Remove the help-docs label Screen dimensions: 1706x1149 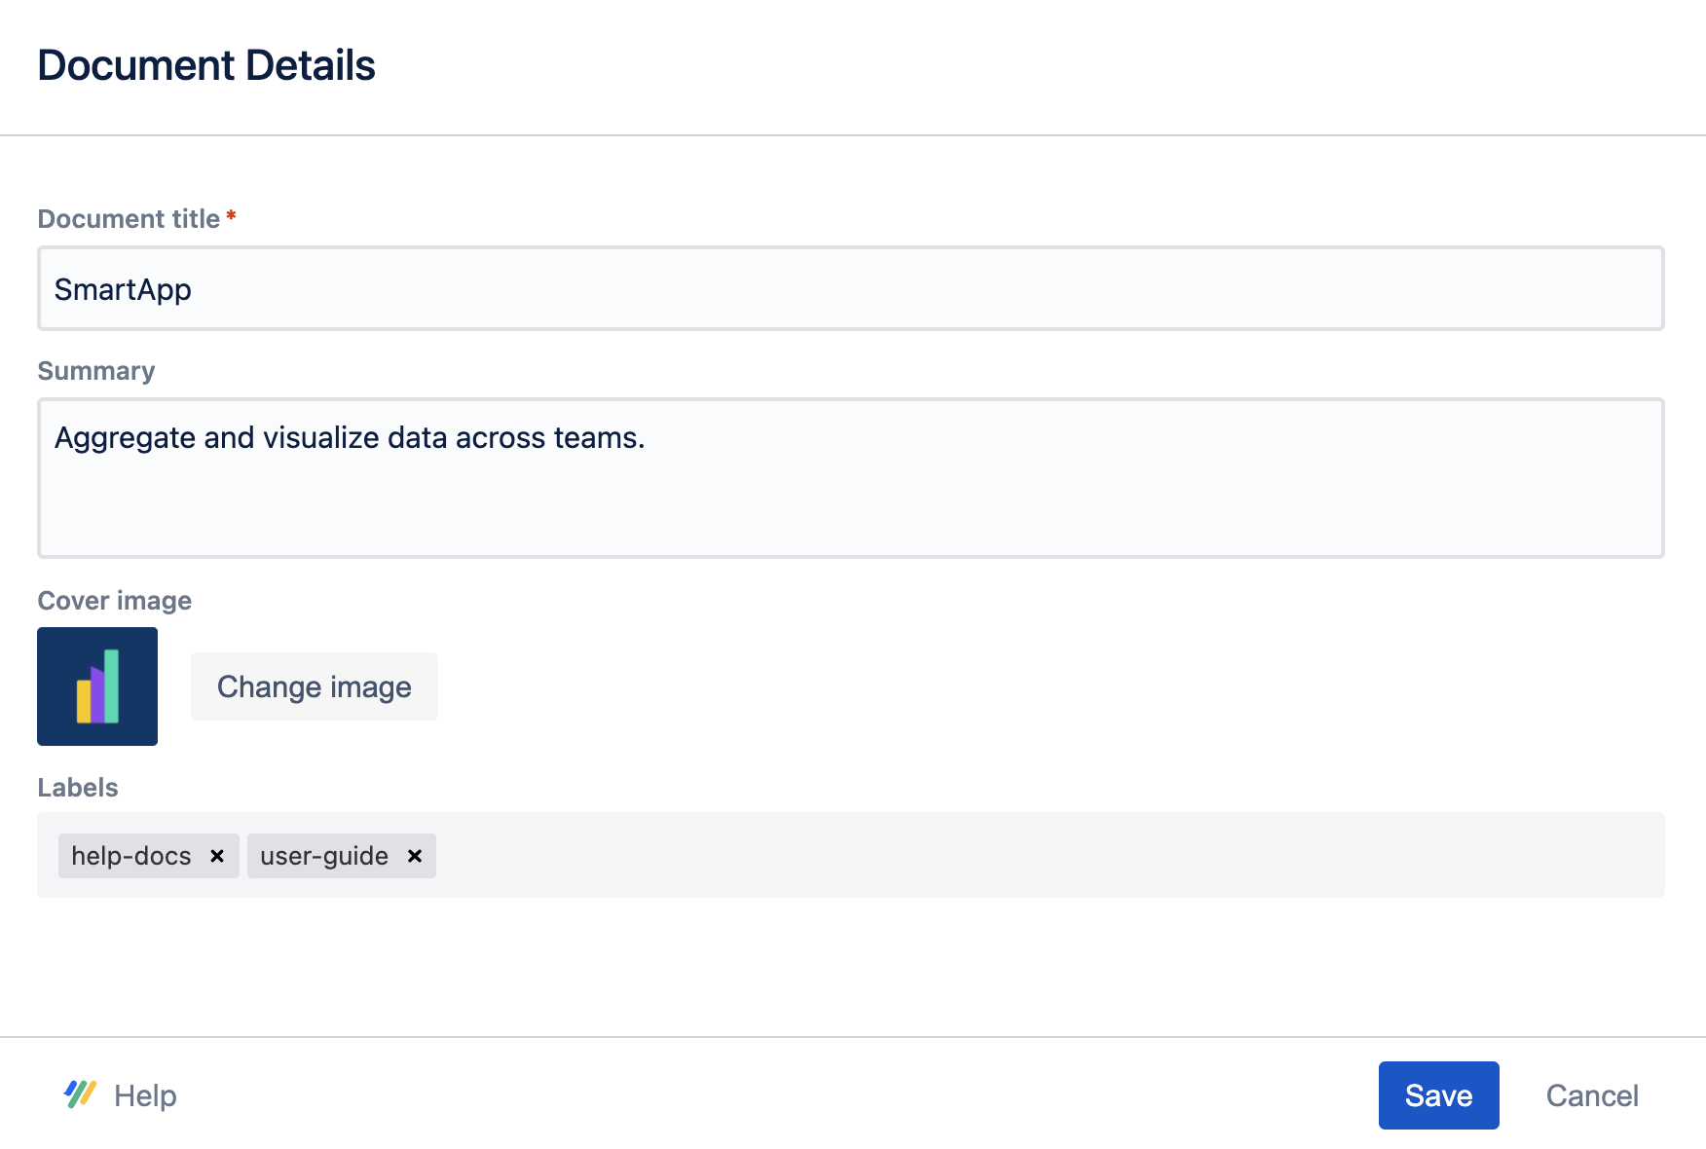click(x=217, y=856)
